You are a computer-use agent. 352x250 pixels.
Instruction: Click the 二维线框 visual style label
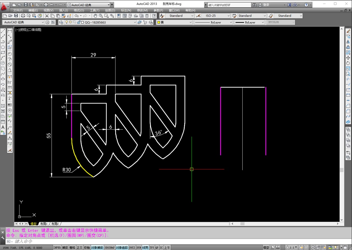coord(35,30)
